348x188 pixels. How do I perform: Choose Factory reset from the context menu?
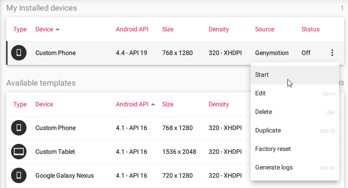click(x=295, y=149)
